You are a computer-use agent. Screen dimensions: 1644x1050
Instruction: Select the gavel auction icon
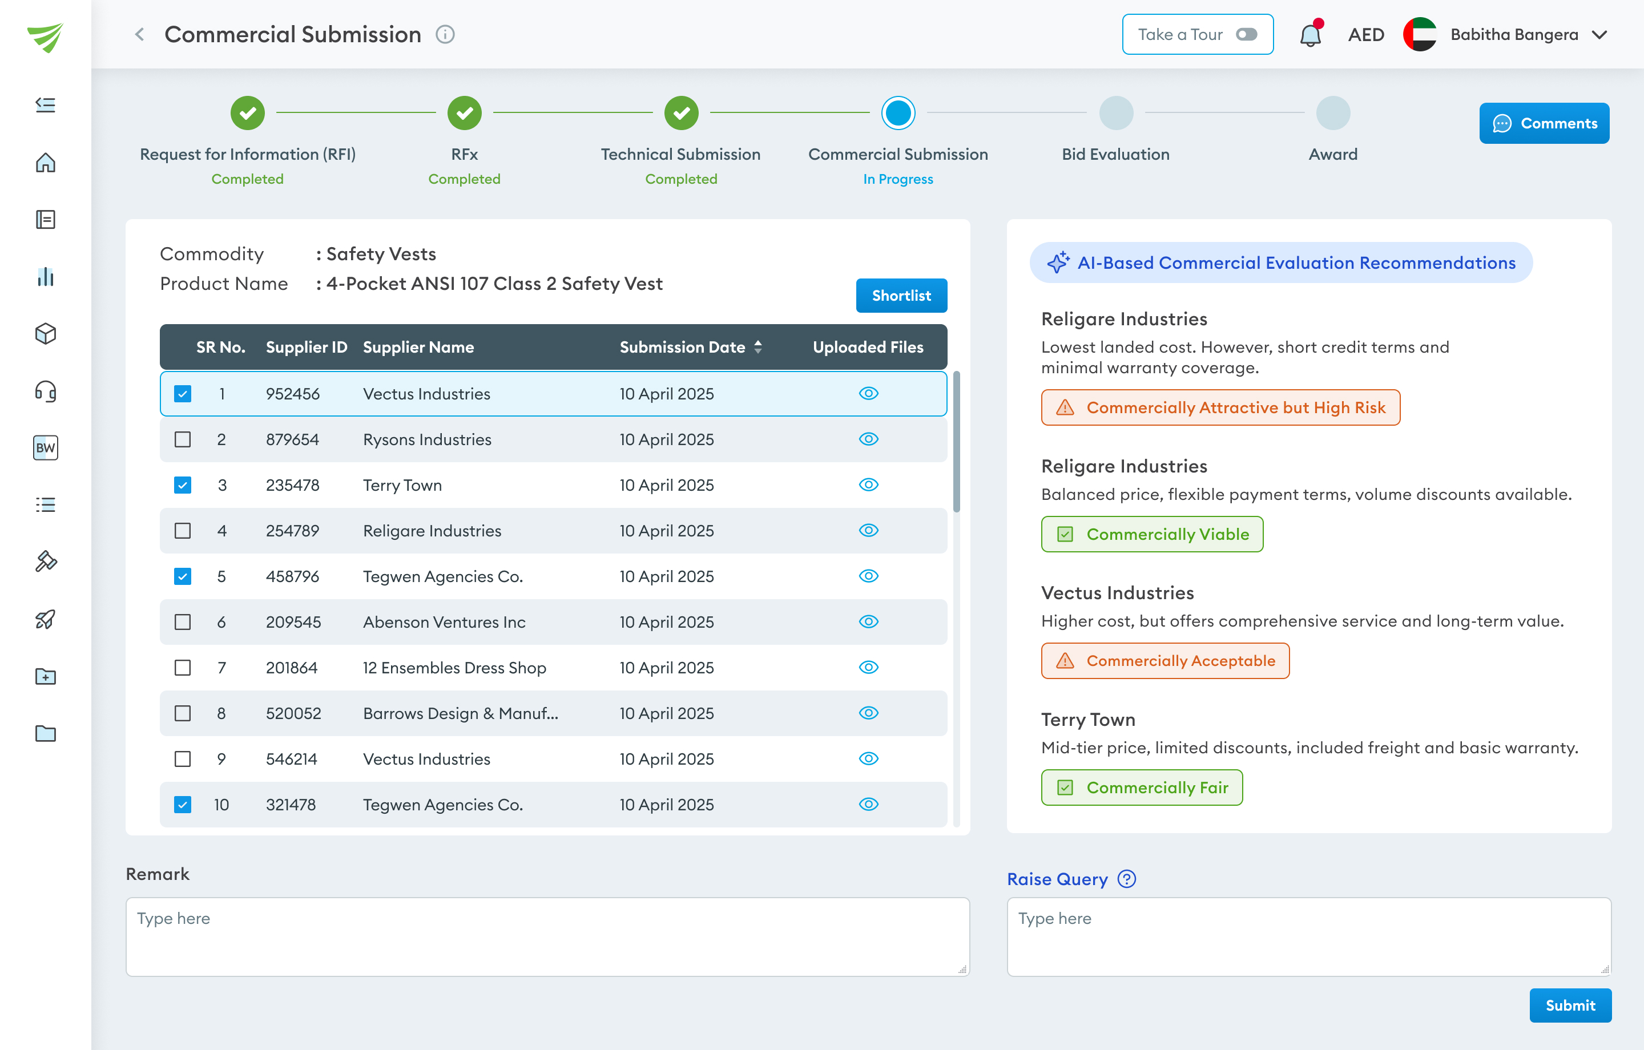(x=45, y=561)
